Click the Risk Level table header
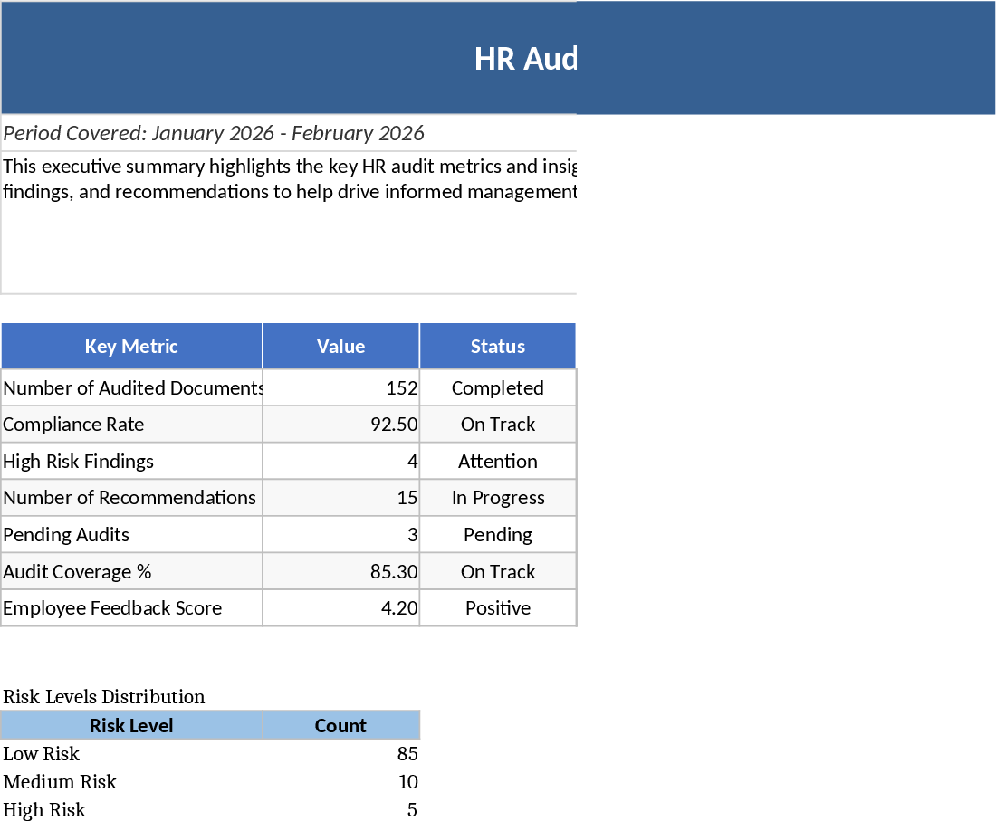The image size is (996, 821). coord(131,725)
